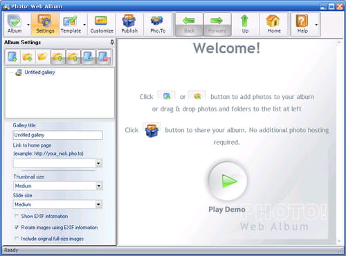Click the 'http://your_nick.pho.to' example text
346x256 pixels.
coord(58,154)
